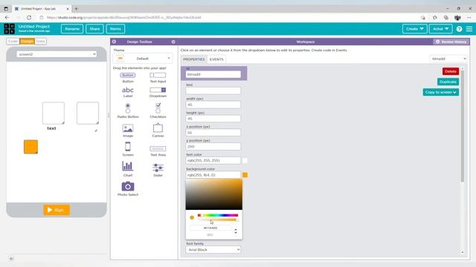Click the width (px) input field
This screenshot has width=476, height=267.
point(213,105)
